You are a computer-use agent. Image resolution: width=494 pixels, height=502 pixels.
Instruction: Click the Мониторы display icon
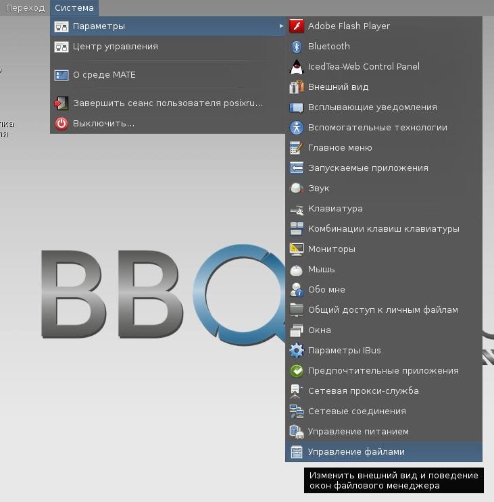coord(297,249)
